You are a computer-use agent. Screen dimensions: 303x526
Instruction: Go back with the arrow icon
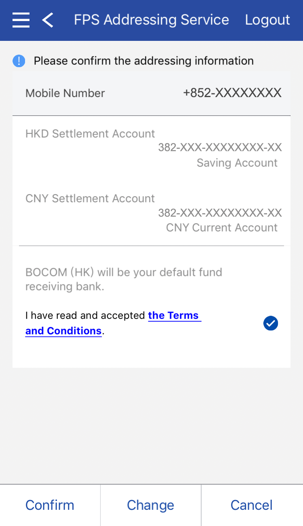click(x=48, y=20)
